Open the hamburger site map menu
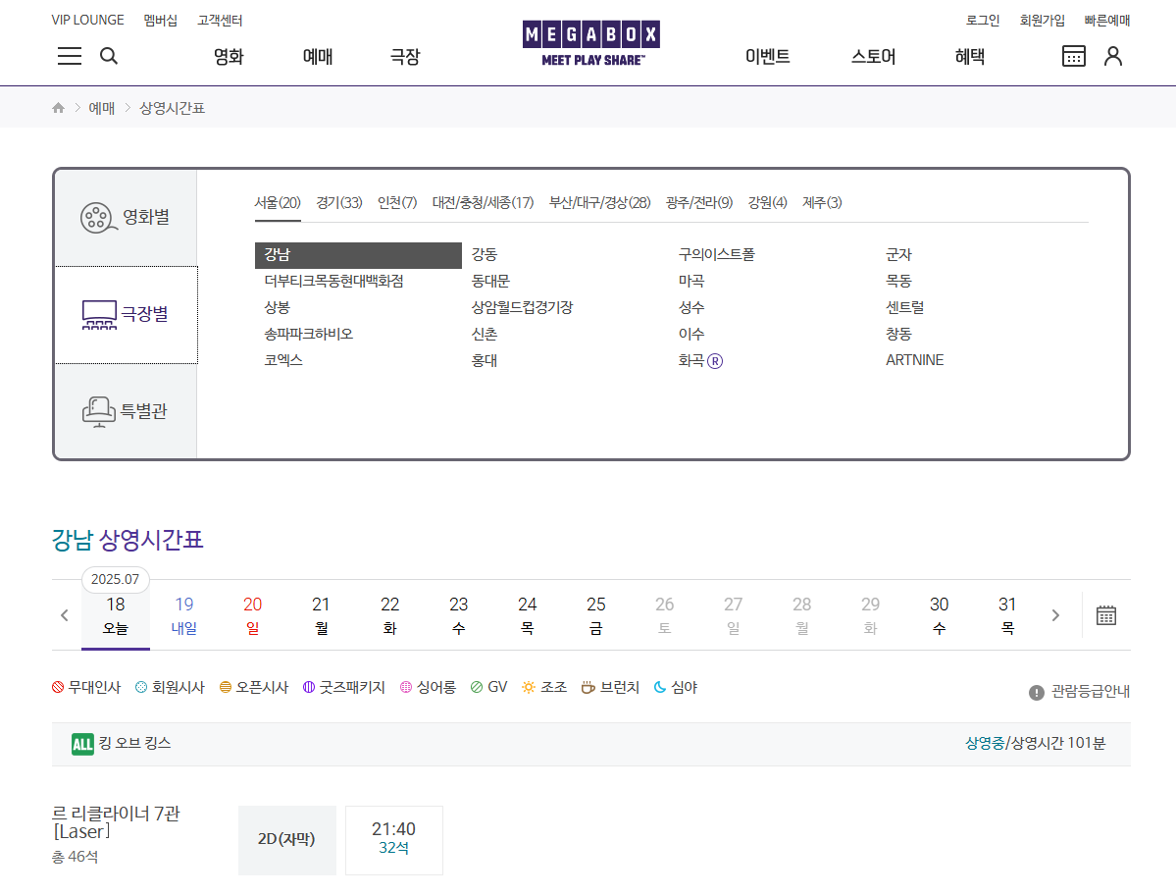Viewport: 1176px width, 895px height. tap(70, 56)
